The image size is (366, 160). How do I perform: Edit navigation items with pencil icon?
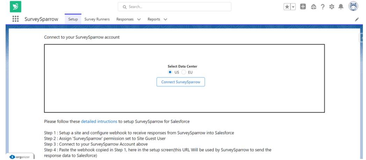tap(357, 20)
